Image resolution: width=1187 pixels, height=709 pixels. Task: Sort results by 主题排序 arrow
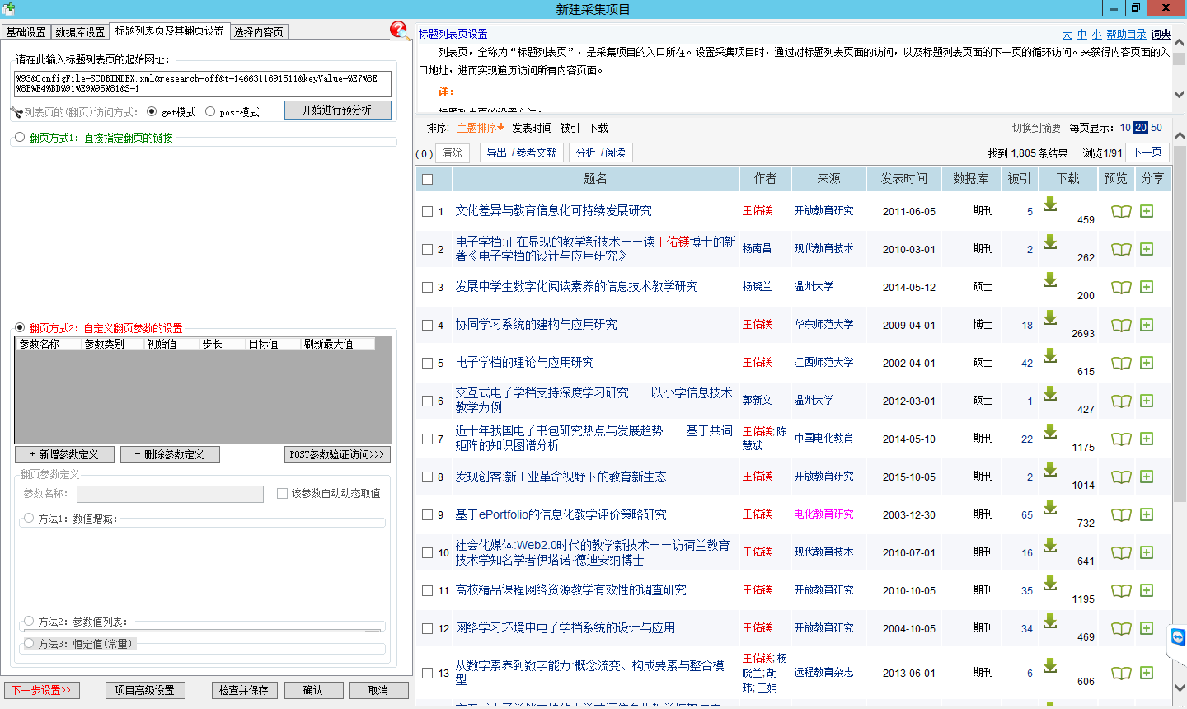(481, 128)
